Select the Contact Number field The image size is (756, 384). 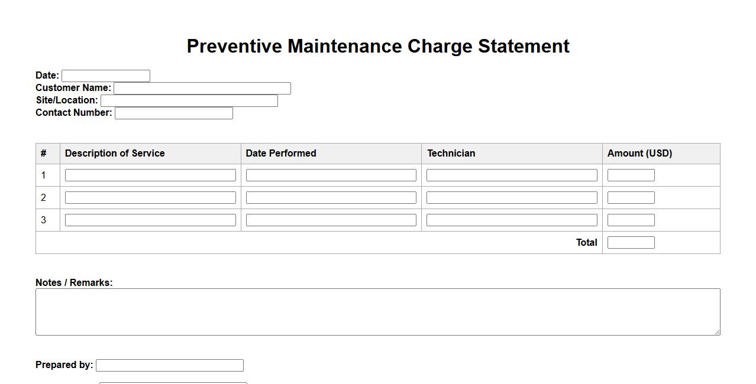click(x=174, y=113)
